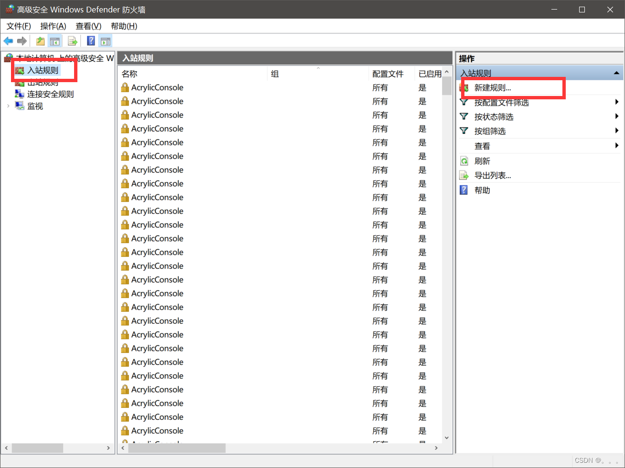The height and width of the screenshot is (468, 625).
Task: Collapse the 入站规则 actions section arrow
Action: tap(616, 73)
